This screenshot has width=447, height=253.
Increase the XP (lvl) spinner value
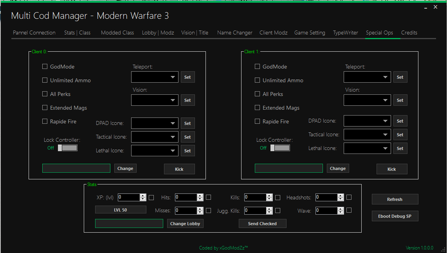143,195
